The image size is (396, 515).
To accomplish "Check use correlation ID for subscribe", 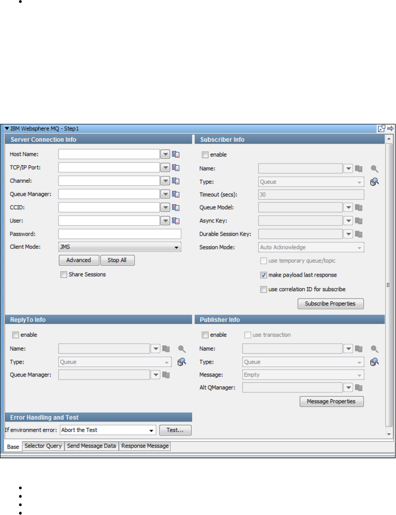I will pos(263,289).
